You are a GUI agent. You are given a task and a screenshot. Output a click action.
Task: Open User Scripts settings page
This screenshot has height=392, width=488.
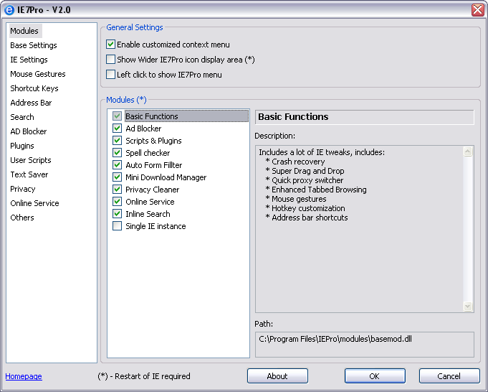(31, 160)
